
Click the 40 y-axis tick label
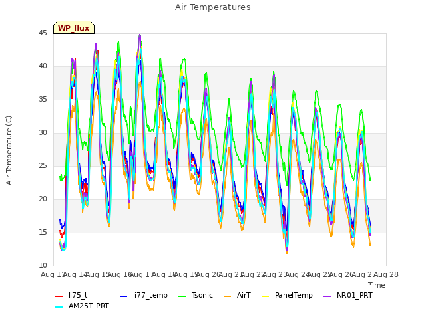[43, 66]
